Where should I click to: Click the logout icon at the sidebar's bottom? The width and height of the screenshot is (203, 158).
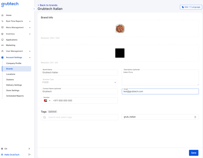tap(29, 154)
